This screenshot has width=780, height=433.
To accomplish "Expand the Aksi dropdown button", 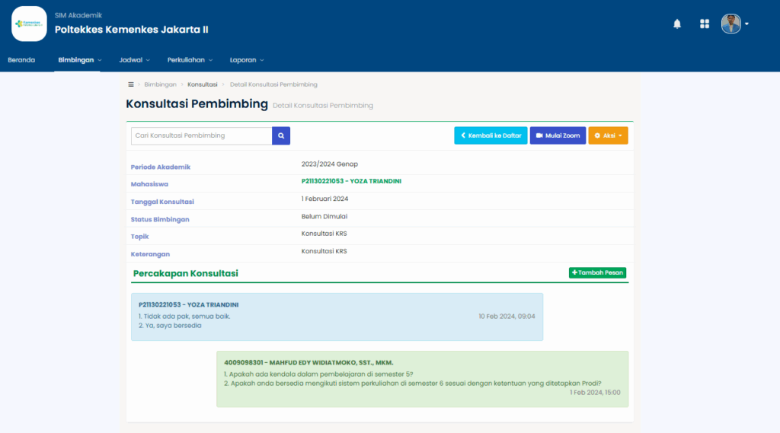I will pos(608,135).
